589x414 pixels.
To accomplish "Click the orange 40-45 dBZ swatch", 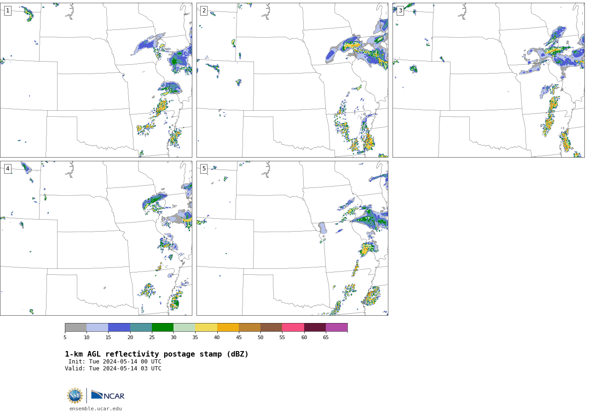I will [x=228, y=327].
